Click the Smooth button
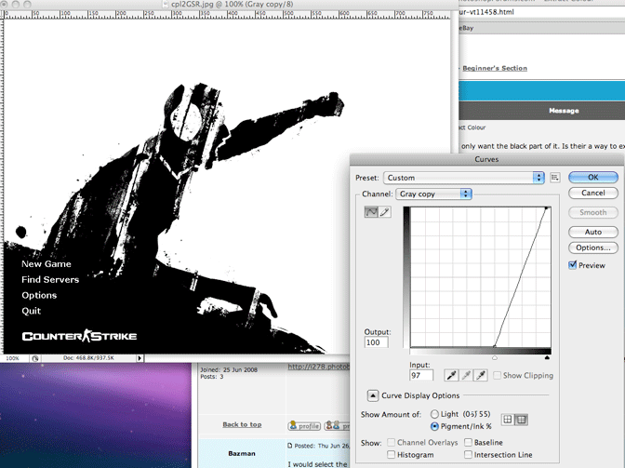This screenshot has width=625, height=468. [x=593, y=212]
